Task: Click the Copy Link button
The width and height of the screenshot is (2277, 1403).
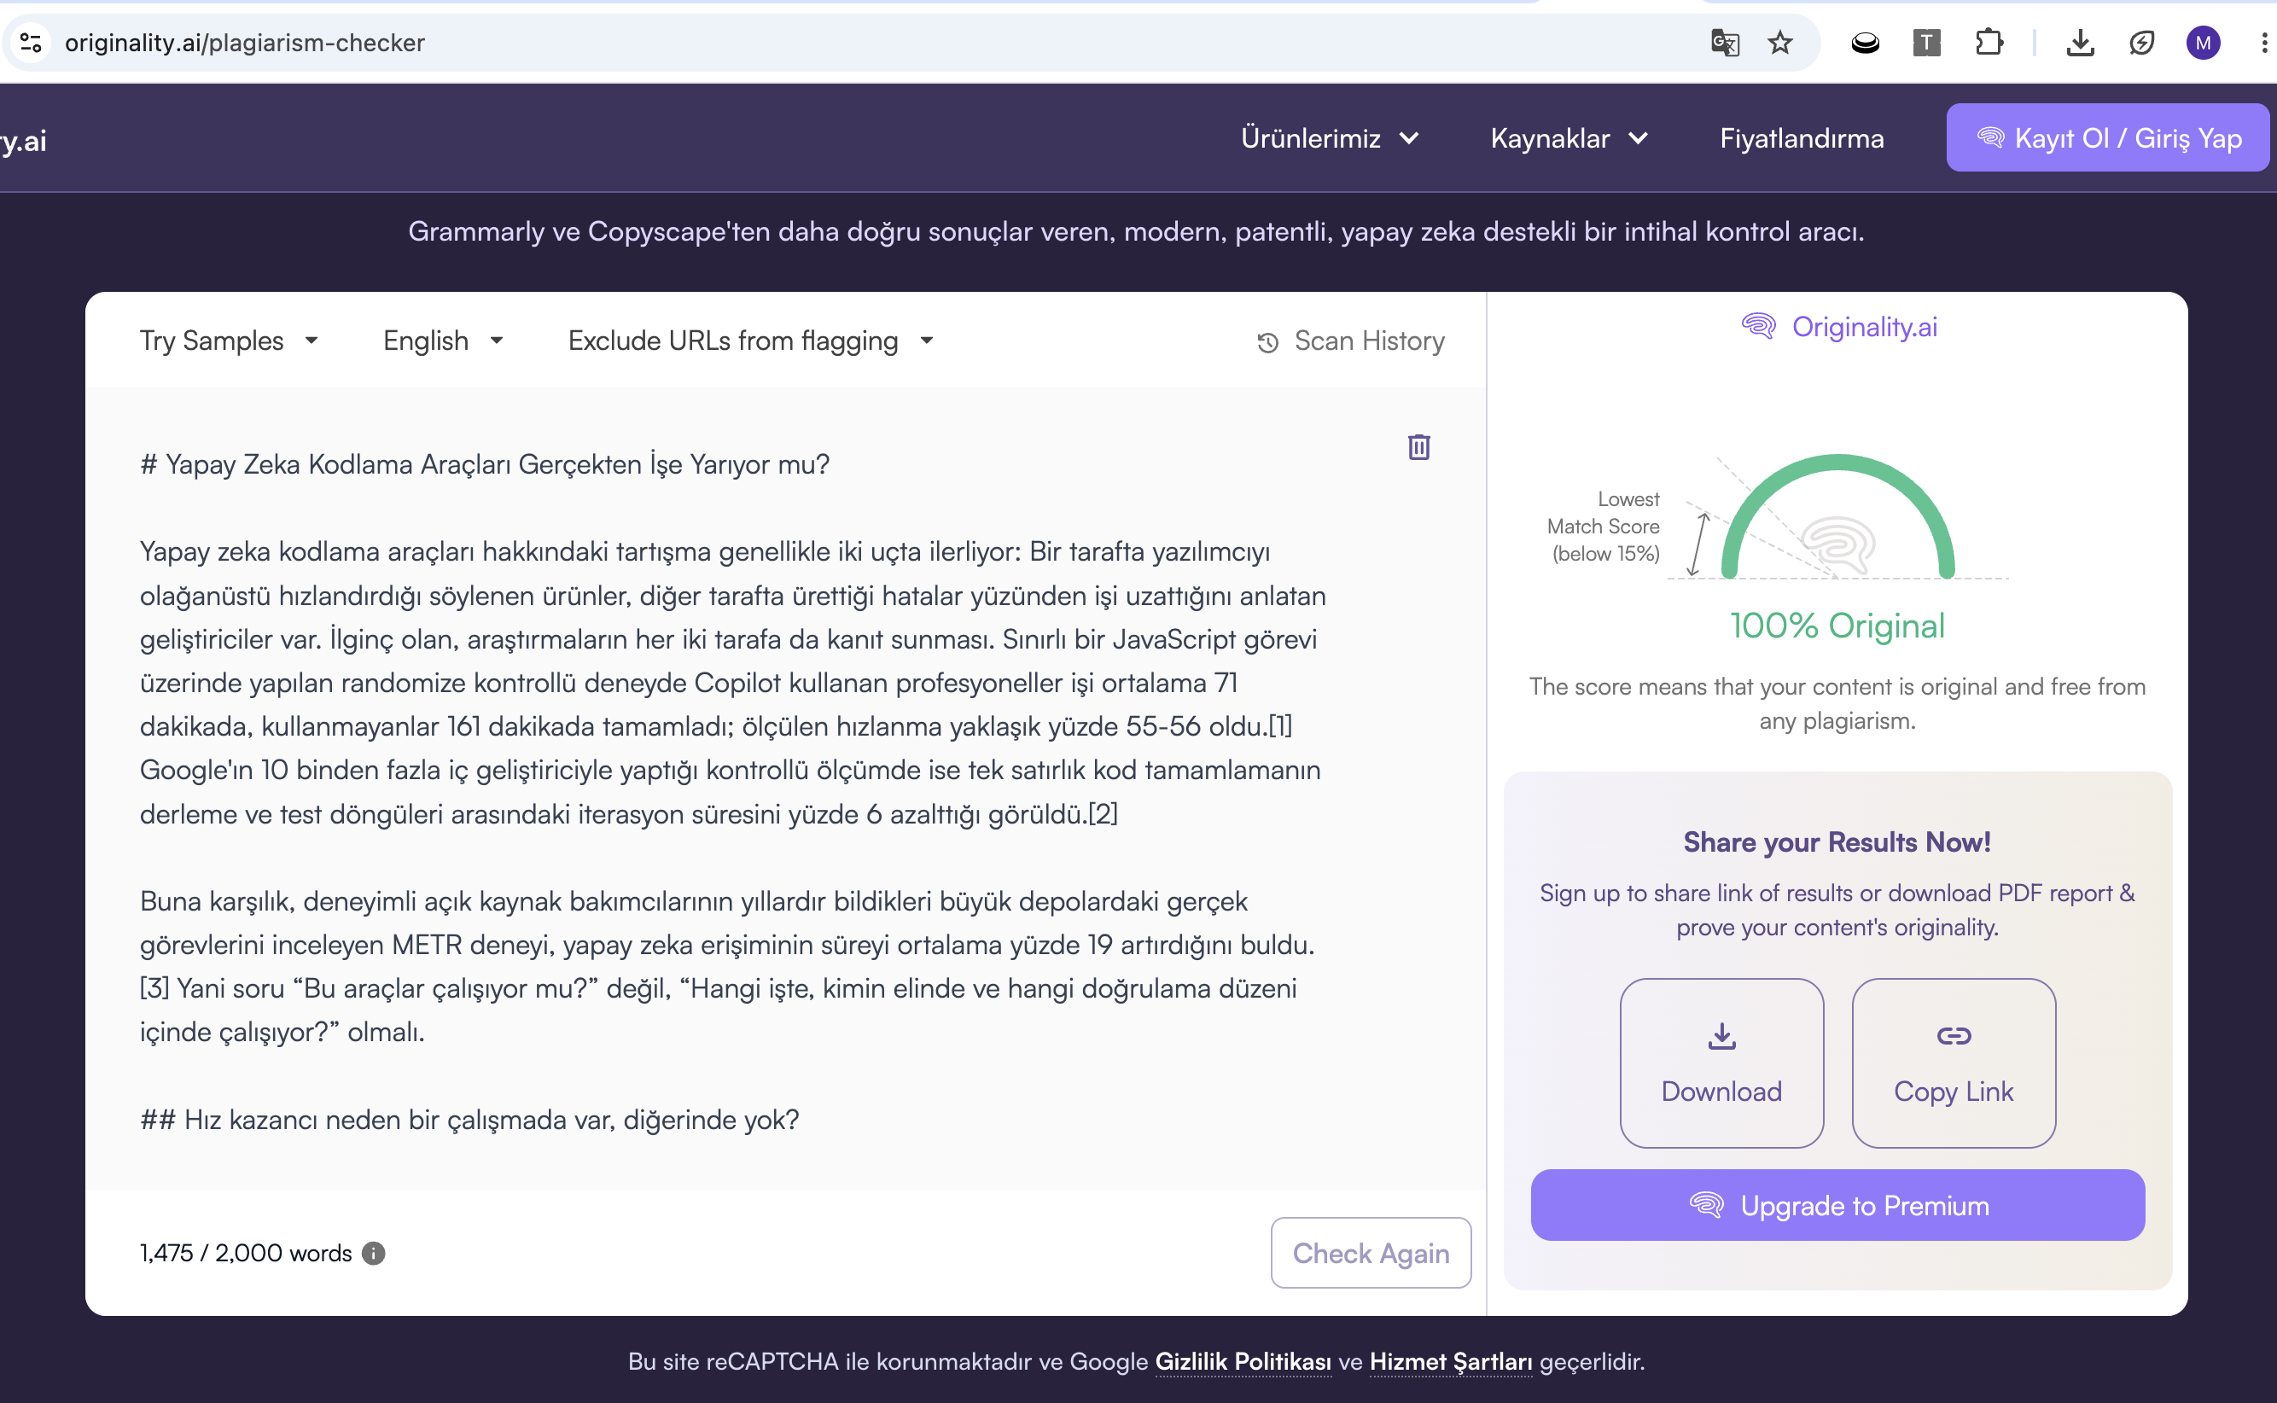Action: (x=1954, y=1062)
